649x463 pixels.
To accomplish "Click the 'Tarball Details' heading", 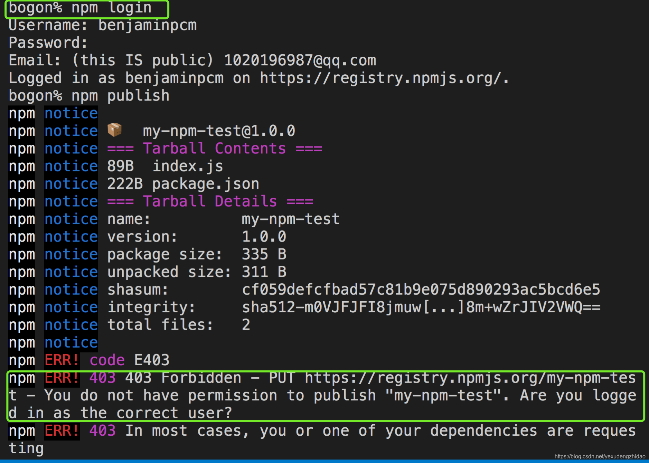I will [210, 201].
